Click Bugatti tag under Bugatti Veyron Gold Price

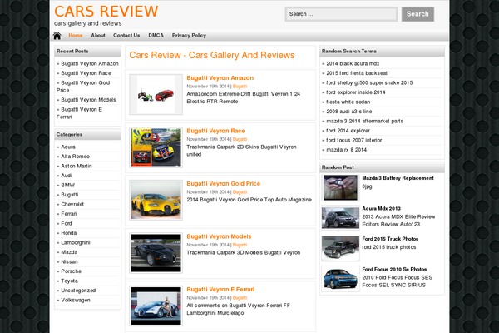pyautogui.click(x=240, y=192)
